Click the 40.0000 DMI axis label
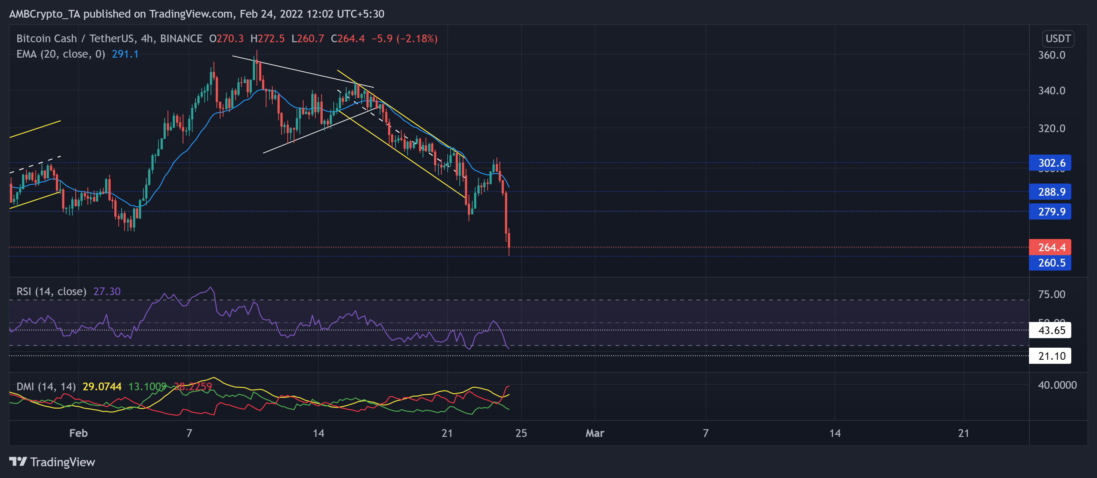The width and height of the screenshot is (1097, 478). tap(1057, 385)
